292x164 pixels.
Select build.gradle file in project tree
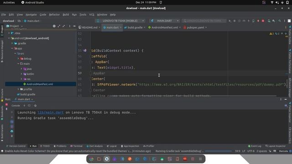click(27, 94)
